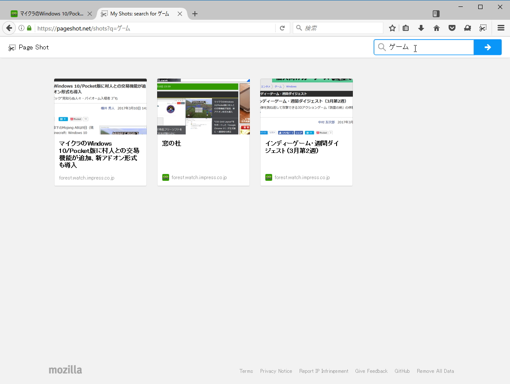This screenshot has height=384, width=510.
Task: Open the 窓の杜 shot thumbnail
Action: [x=203, y=107]
